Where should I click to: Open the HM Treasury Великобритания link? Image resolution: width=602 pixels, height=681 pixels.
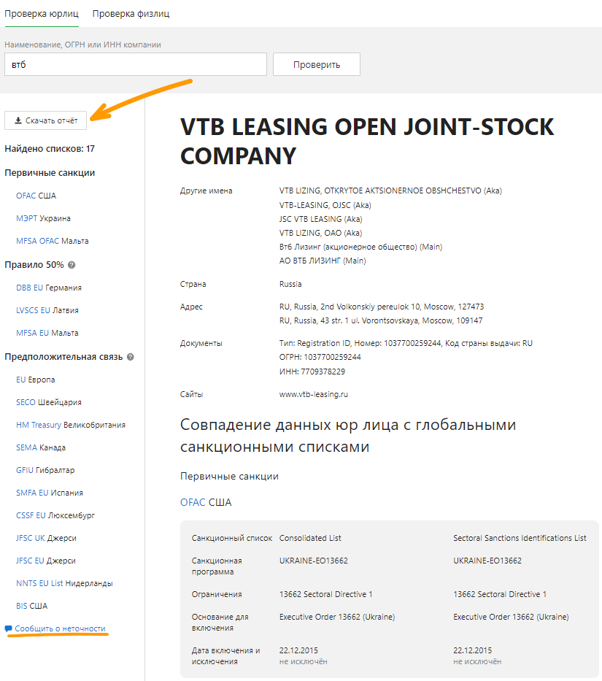(71, 425)
